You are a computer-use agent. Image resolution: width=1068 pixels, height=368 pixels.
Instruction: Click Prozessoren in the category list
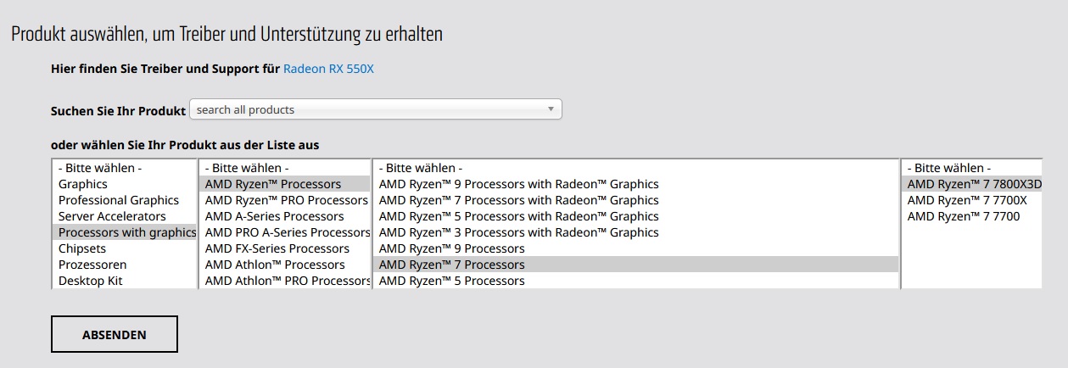click(92, 265)
